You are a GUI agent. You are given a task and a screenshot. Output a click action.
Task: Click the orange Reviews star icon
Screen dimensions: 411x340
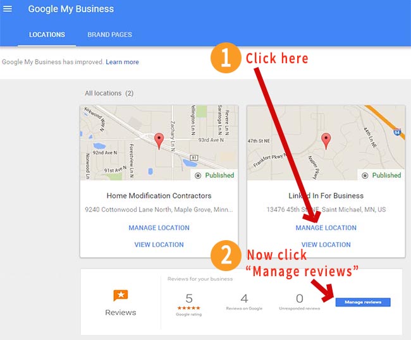(x=121, y=295)
